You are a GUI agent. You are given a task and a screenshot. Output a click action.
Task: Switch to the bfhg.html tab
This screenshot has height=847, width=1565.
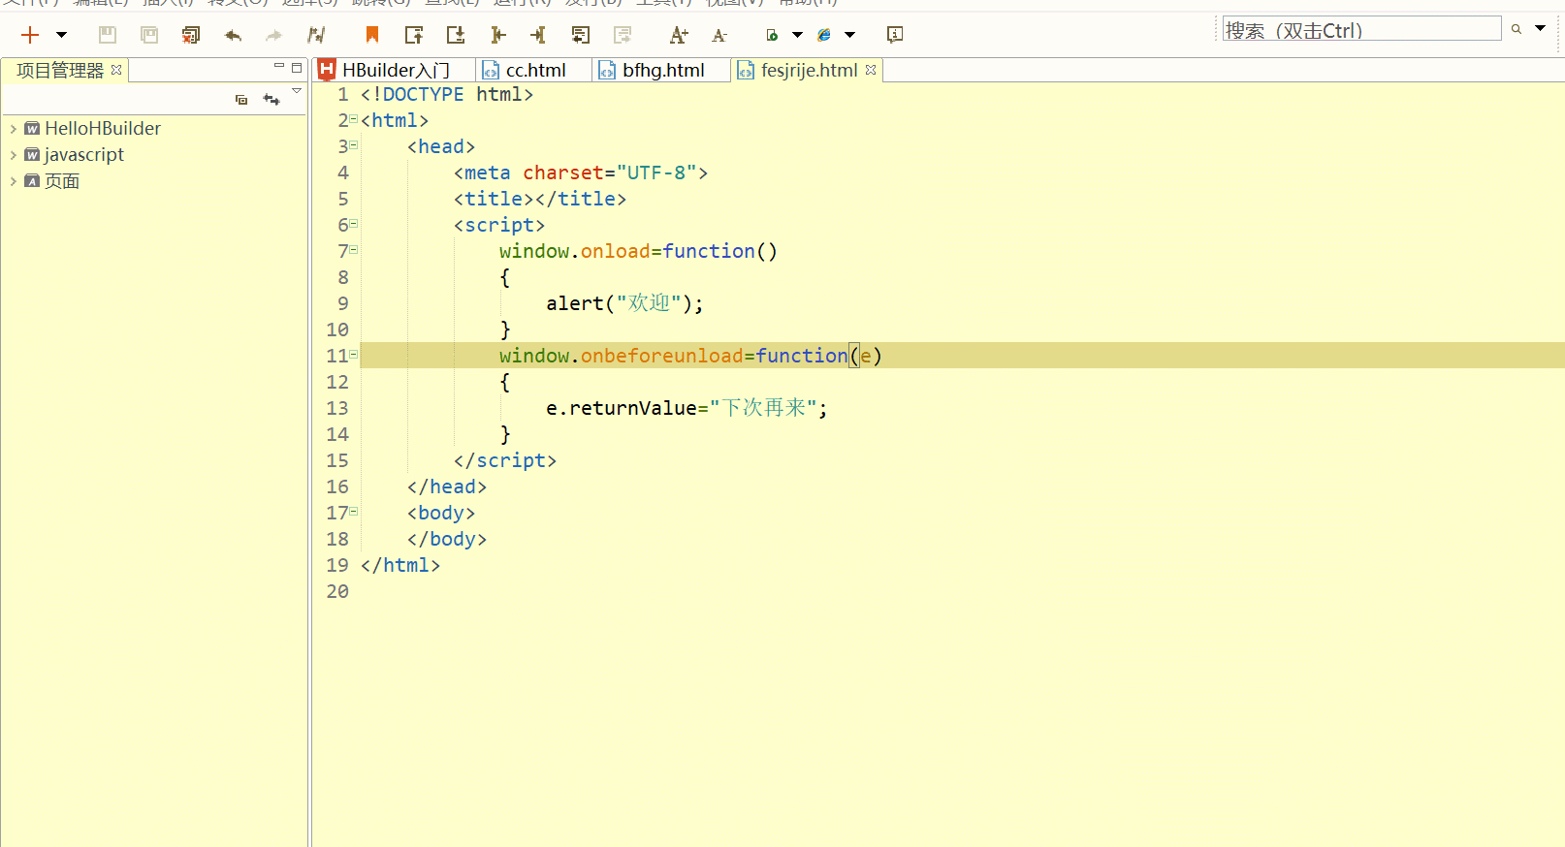(662, 70)
